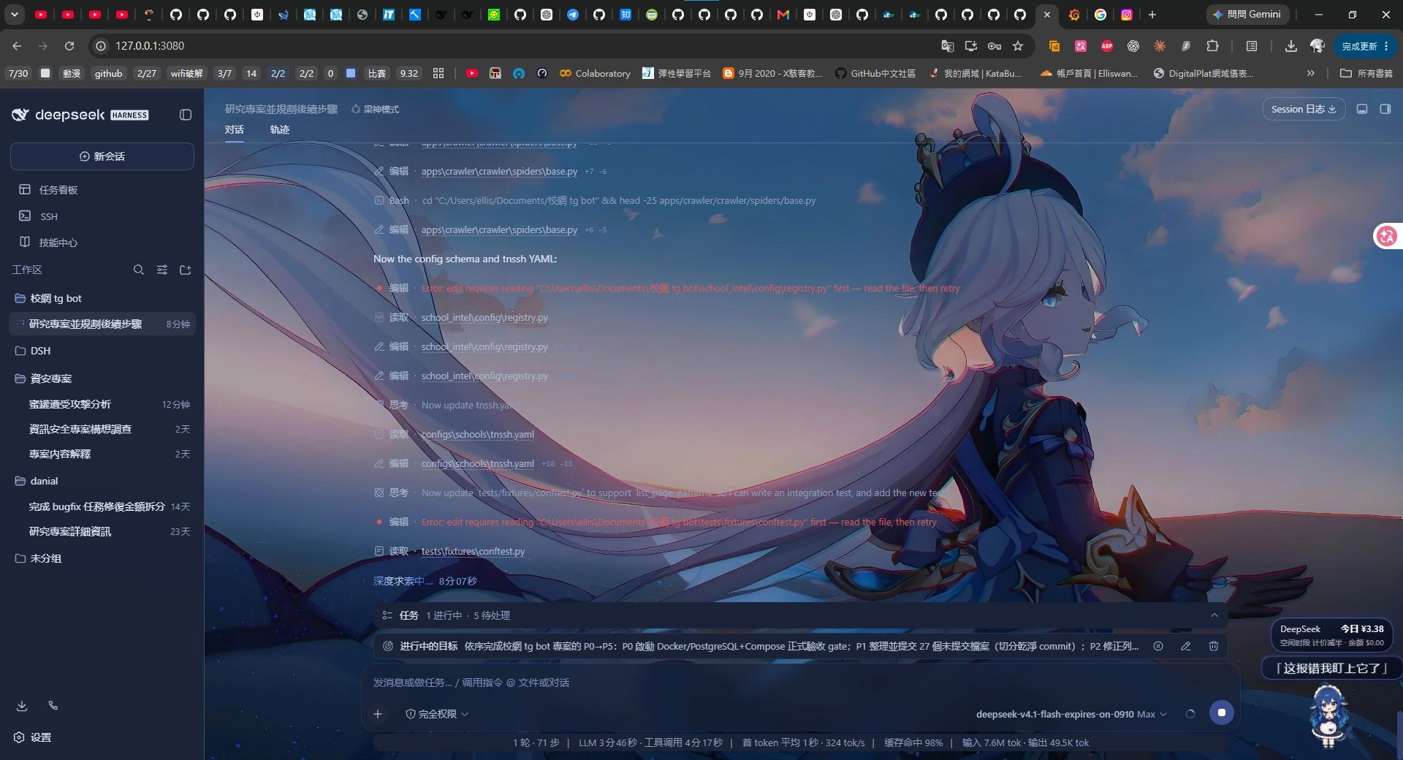The image size is (1403, 760).
Task: Open the read tests\fixtures\conftest.py link
Action: tap(473, 551)
